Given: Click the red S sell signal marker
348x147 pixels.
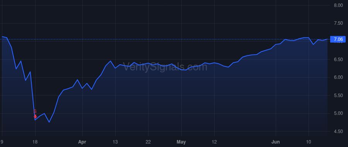Looking at the screenshot, I should tap(35, 114).
